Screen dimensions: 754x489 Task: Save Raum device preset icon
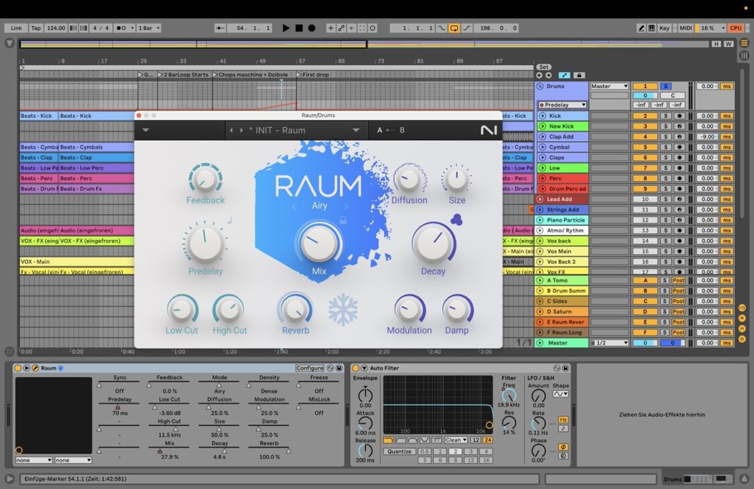click(339, 368)
